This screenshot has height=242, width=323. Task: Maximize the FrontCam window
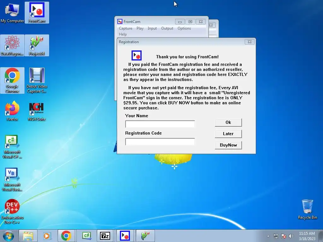coord(190,22)
